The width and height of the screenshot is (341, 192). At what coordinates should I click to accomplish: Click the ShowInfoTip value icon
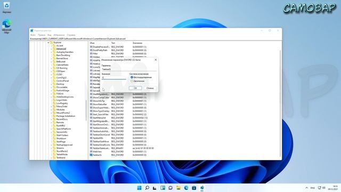coord(91,101)
